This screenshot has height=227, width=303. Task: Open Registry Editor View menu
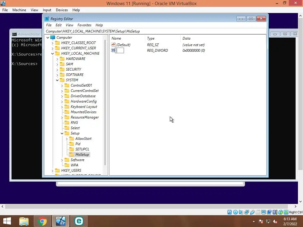(69, 25)
